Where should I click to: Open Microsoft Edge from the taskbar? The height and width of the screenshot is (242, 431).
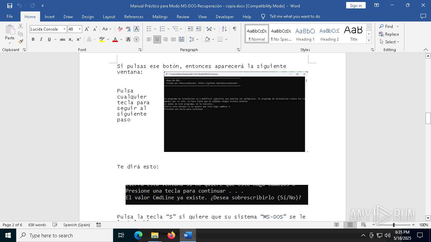coord(138,235)
